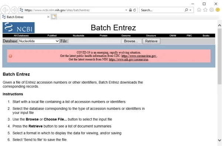
Task: Click instruction 'Press the Retrieve button'
Action: [x=62, y=126]
